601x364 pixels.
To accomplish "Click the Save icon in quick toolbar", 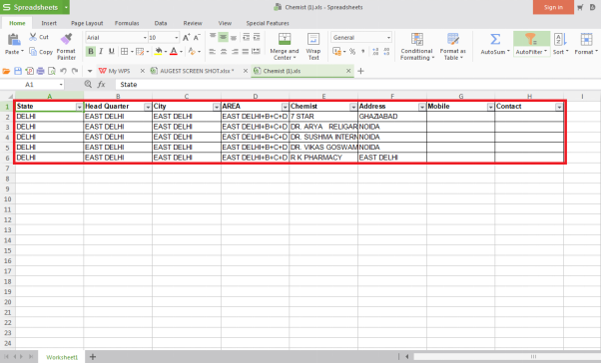I will pos(18,71).
